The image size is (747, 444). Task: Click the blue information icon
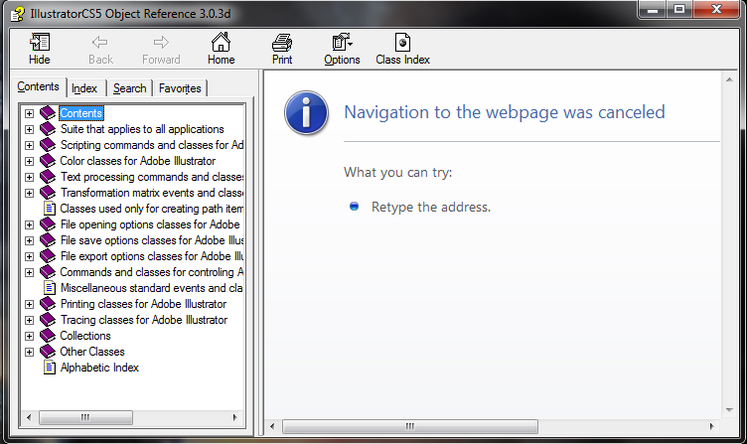coord(306,113)
